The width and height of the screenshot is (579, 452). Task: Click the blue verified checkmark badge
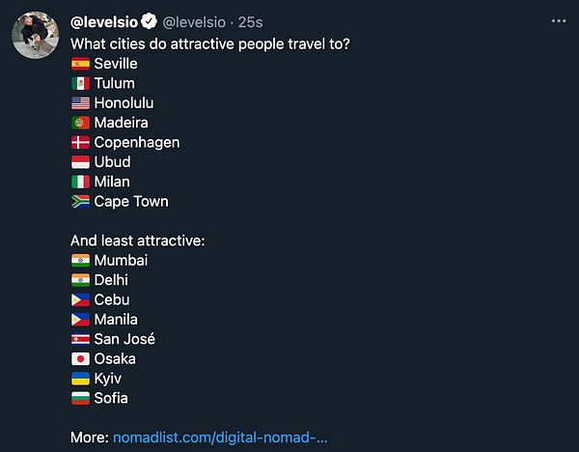151,20
